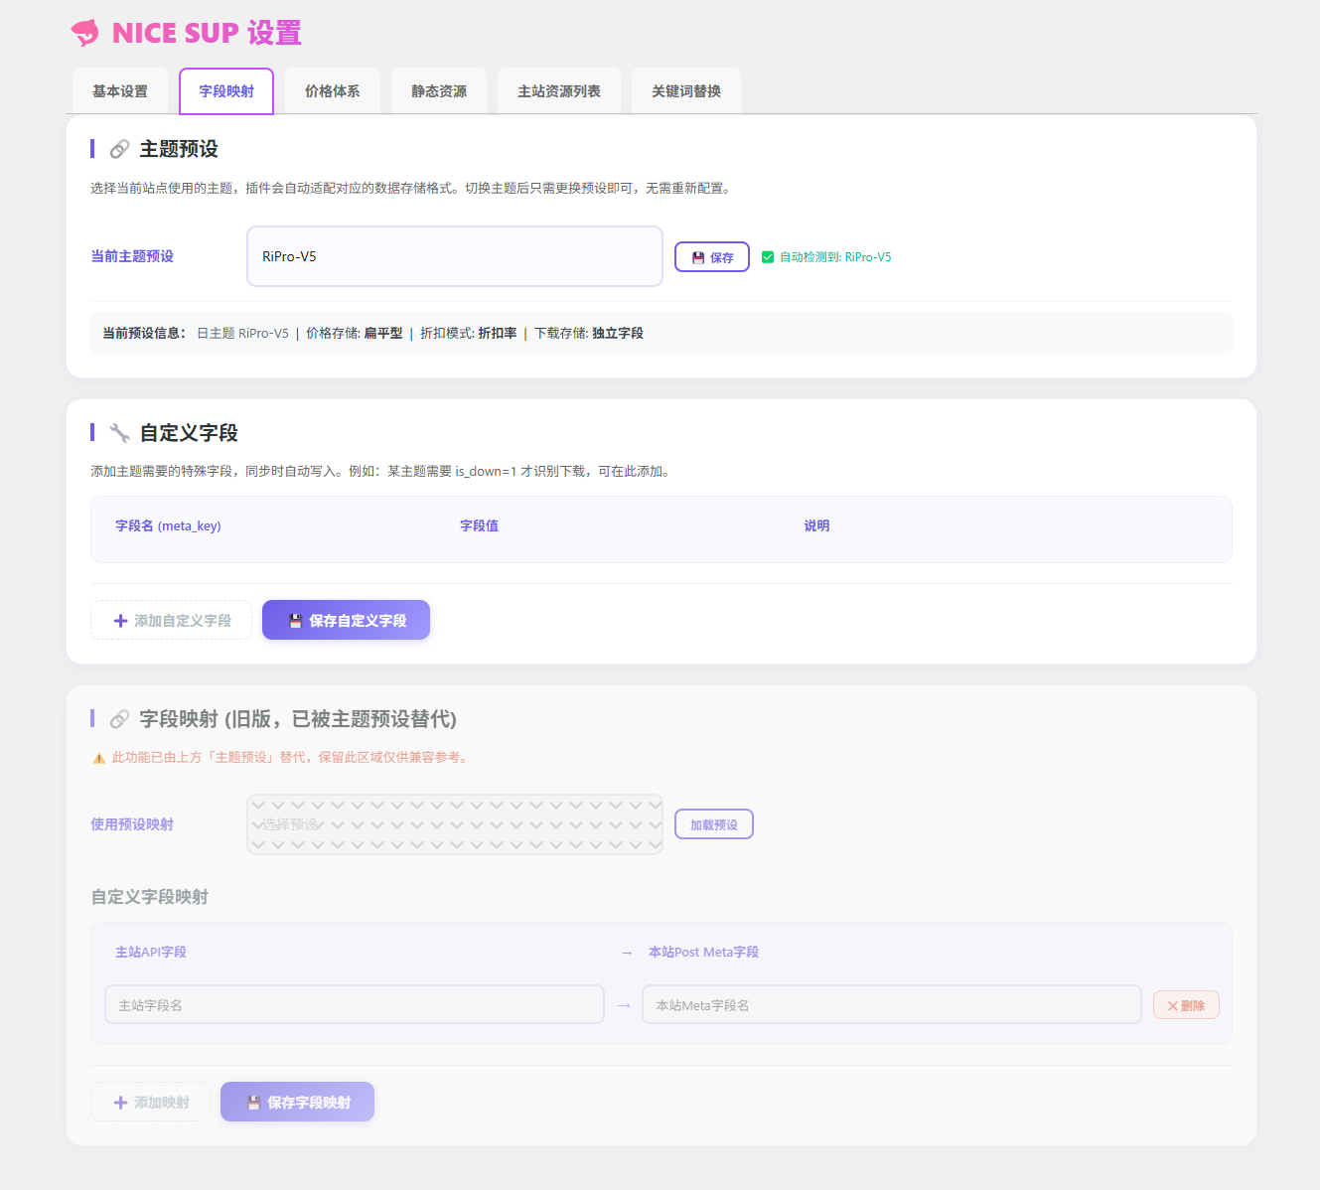Screen dimensions: 1320x1190
Task: Click the pink shark logo icon
Action: pyautogui.click(x=85, y=33)
